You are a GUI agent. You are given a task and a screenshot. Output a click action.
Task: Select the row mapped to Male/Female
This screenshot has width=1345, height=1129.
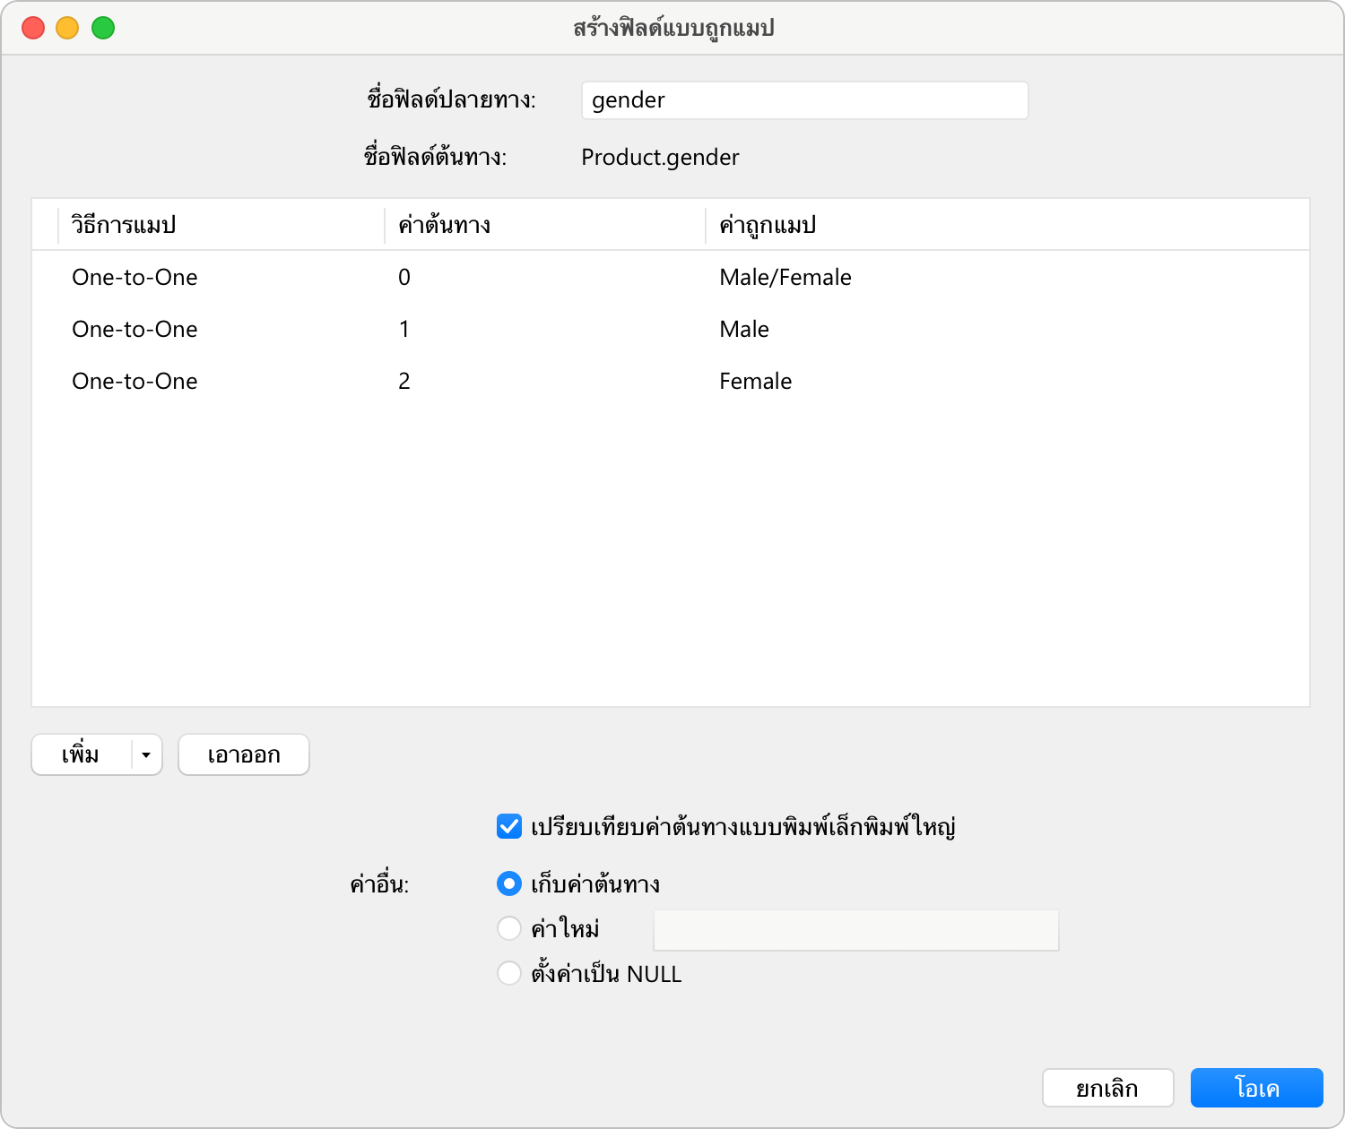tap(785, 278)
